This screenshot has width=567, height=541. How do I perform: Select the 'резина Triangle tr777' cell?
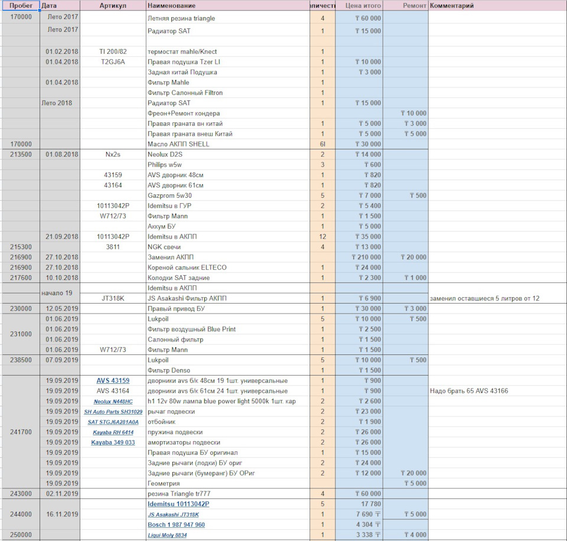tap(228, 494)
